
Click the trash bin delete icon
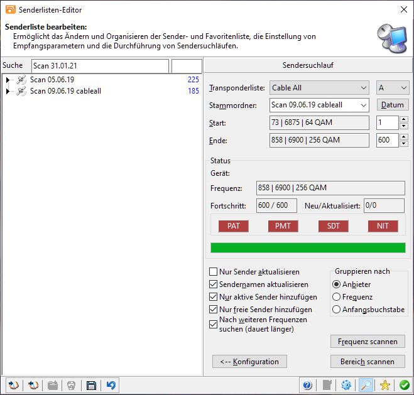tap(72, 385)
